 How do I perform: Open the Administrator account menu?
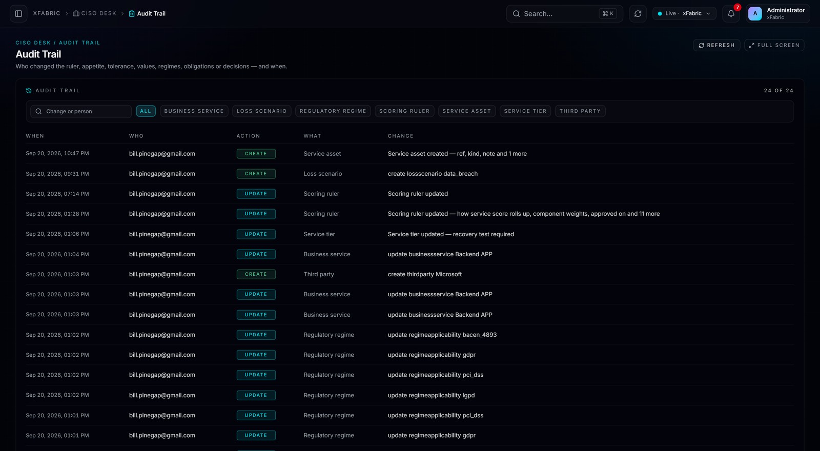click(x=777, y=14)
